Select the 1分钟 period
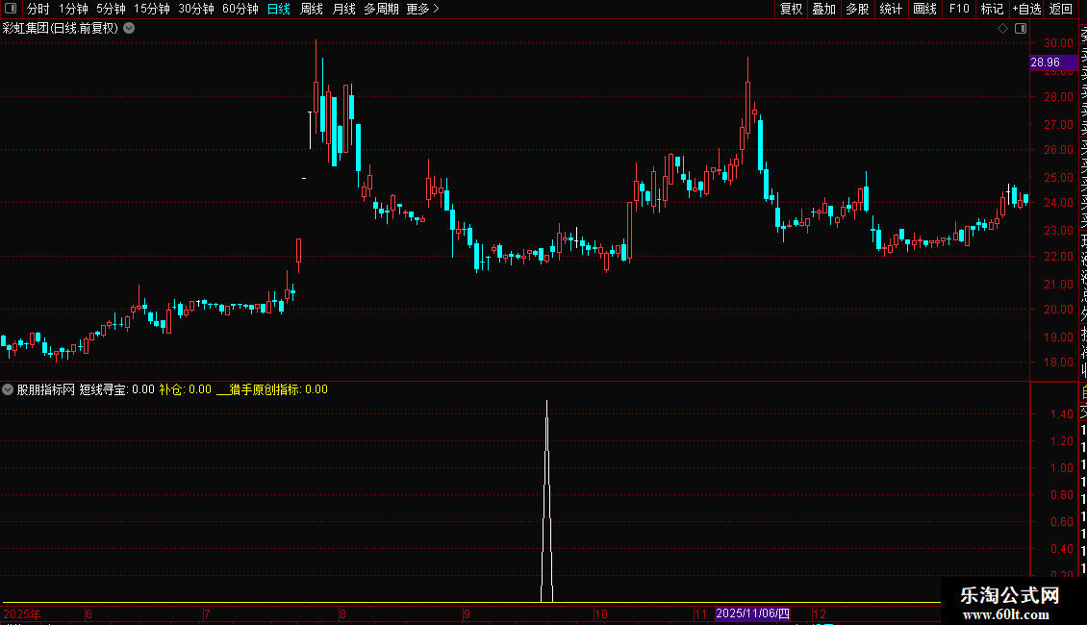 click(x=73, y=9)
